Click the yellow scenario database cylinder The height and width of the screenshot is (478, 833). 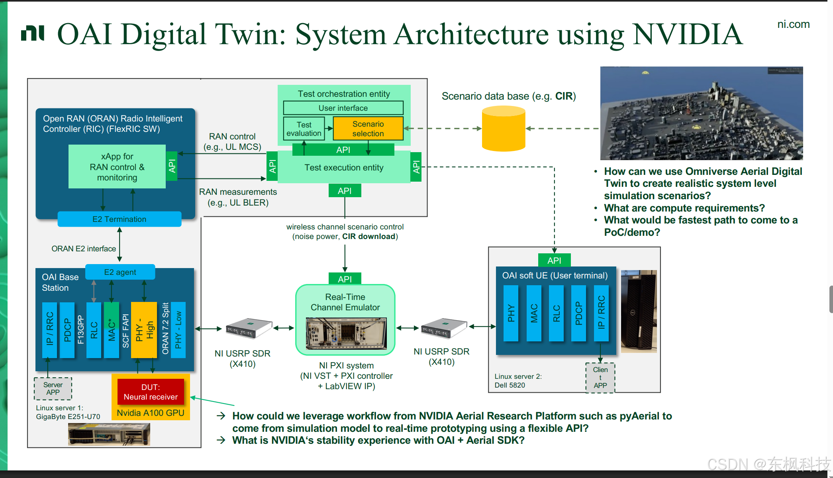pyautogui.click(x=504, y=129)
